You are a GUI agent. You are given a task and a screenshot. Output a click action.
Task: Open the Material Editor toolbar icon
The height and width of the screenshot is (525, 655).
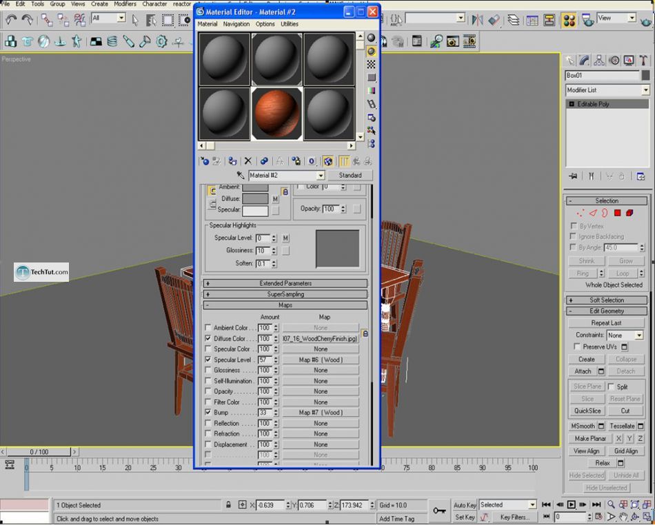569,20
